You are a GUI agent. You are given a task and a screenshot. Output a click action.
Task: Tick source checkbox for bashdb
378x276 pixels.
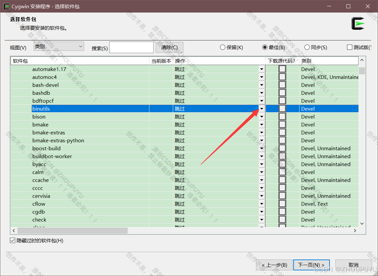(x=282, y=93)
